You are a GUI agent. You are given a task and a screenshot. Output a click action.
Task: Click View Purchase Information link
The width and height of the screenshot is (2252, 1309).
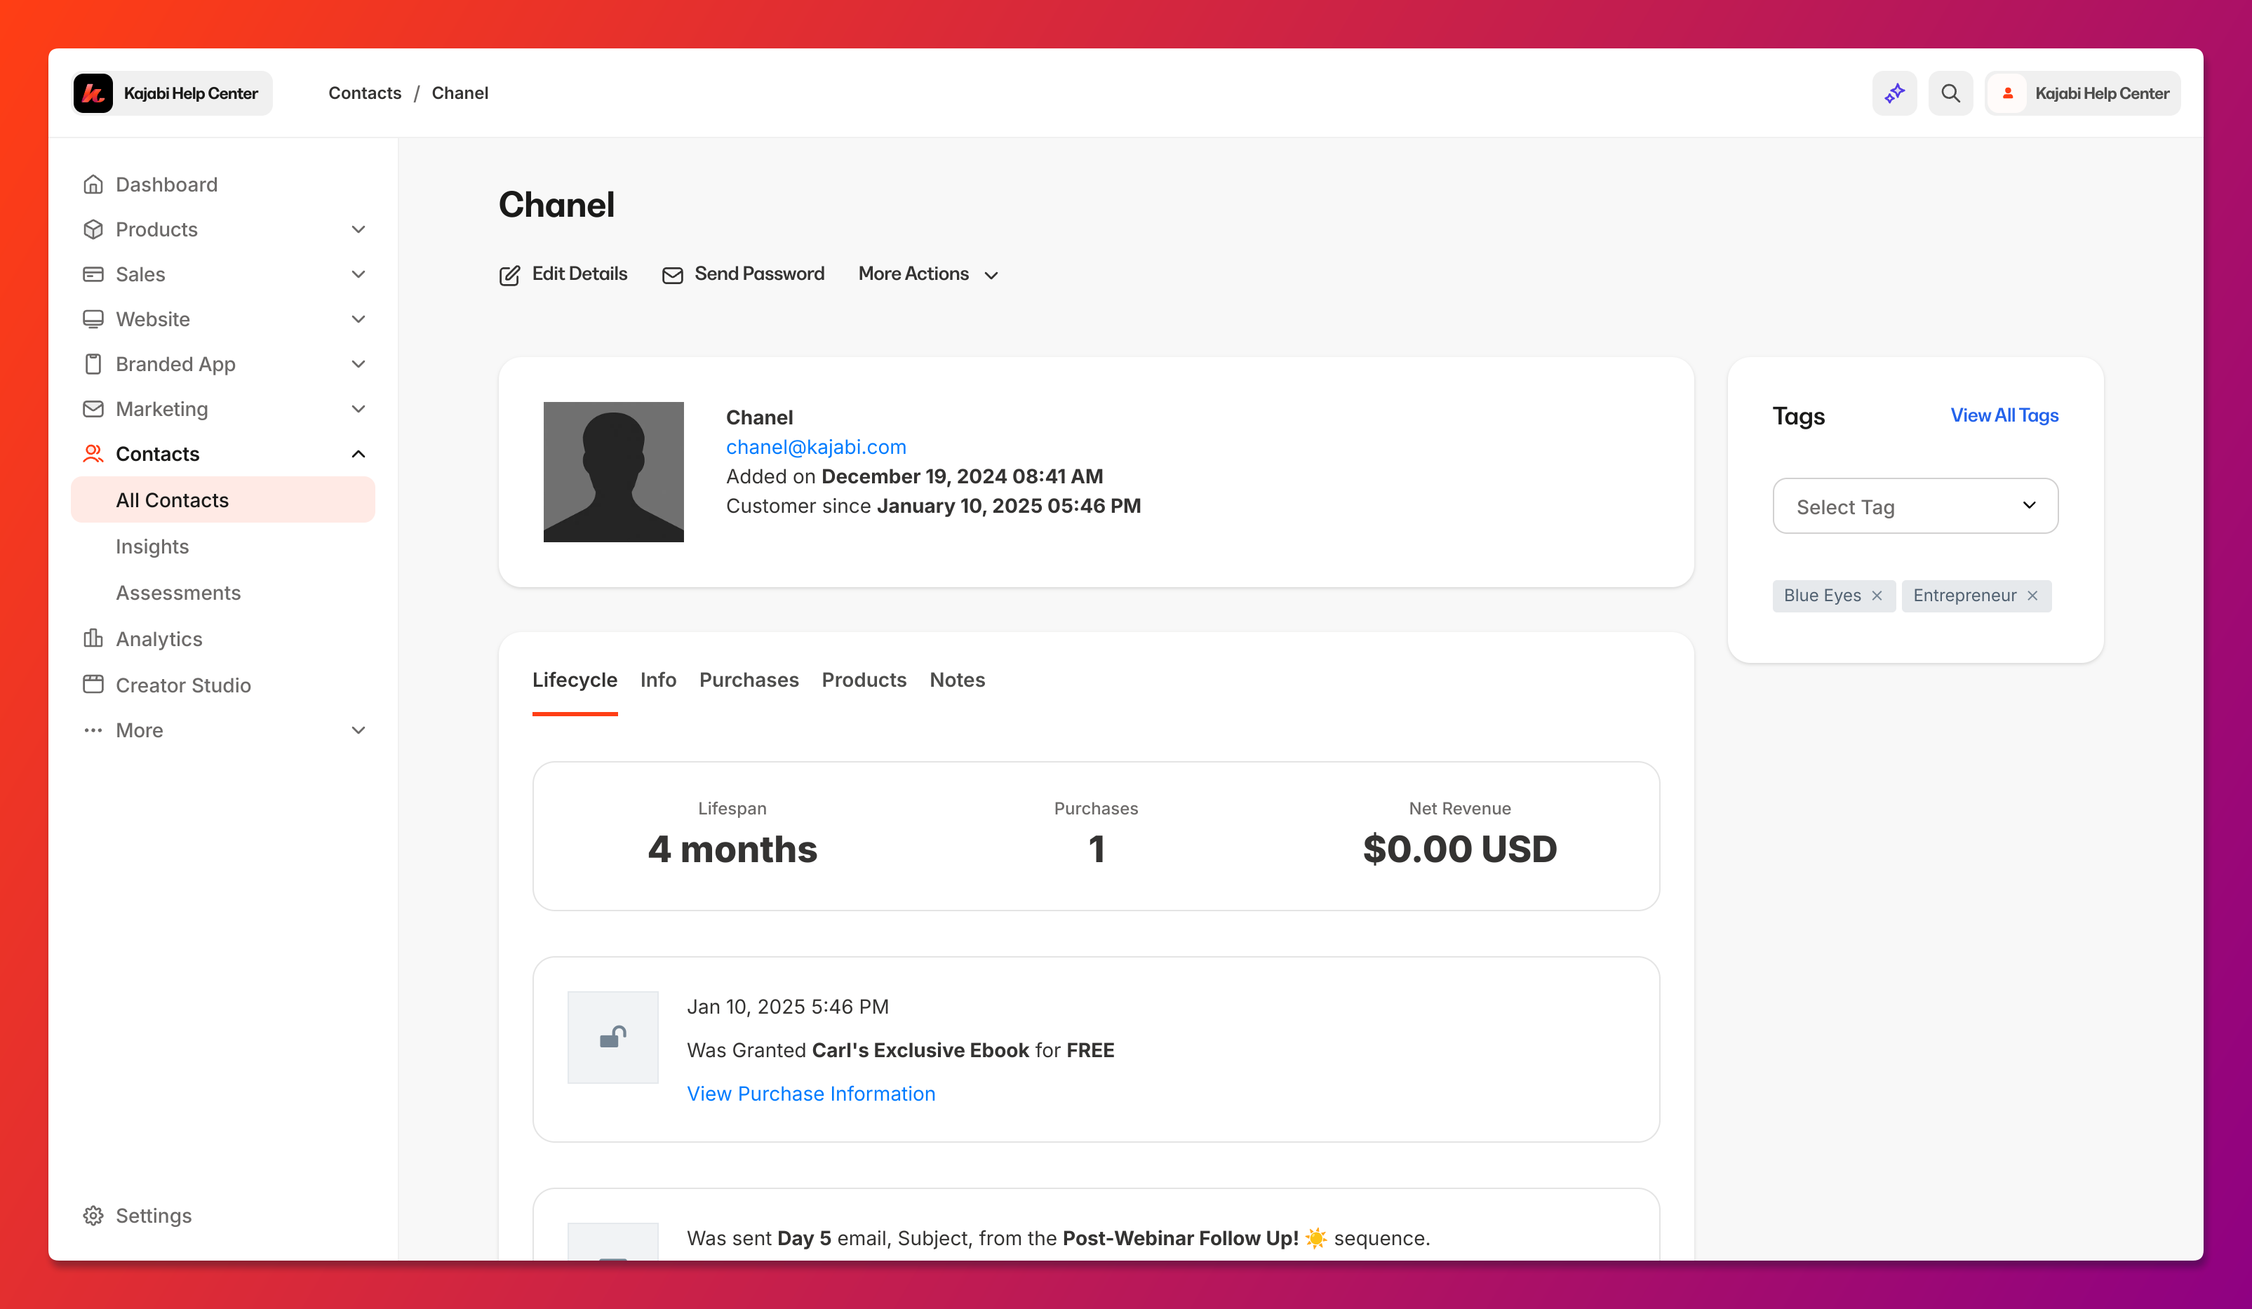click(810, 1094)
